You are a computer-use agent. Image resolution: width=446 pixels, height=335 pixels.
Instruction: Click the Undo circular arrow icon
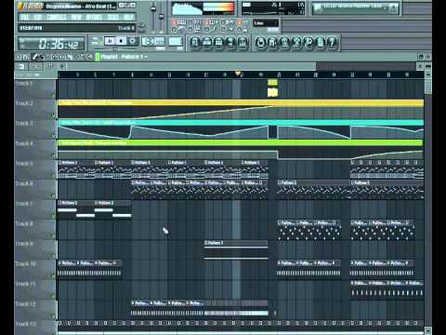click(260, 42)
